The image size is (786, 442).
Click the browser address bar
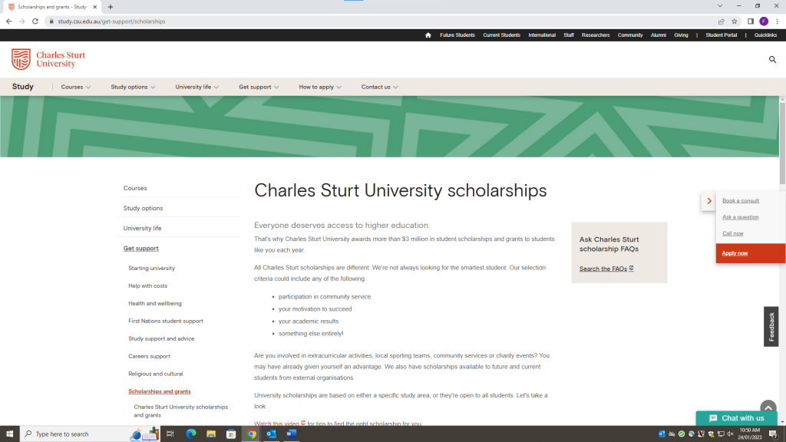click(381, 21)
